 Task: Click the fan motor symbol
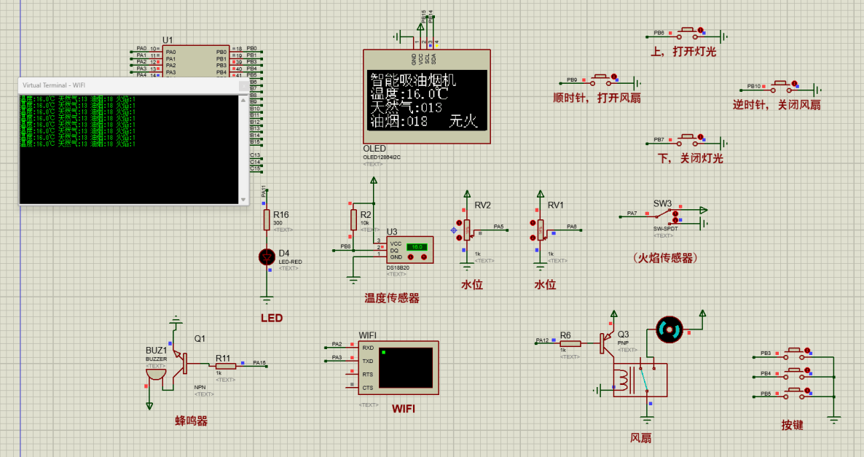click(667, 329)
